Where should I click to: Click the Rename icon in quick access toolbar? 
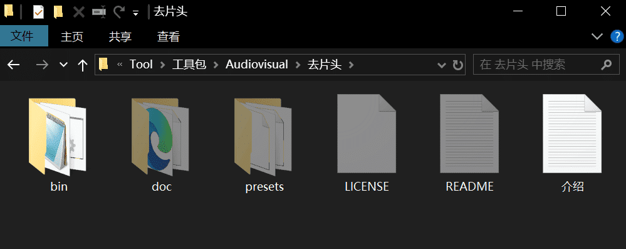click(x=99, y=12)
